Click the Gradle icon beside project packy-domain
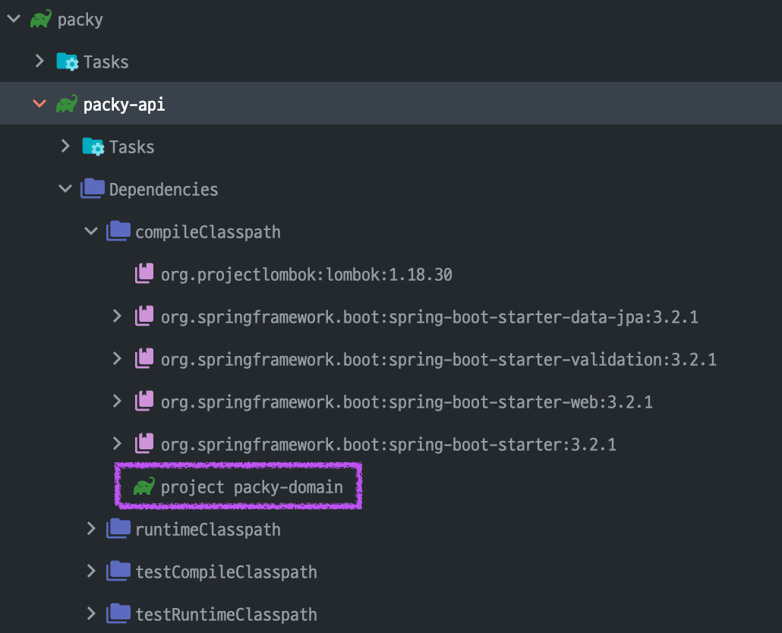The image size is (782, 633). point(144,487)
